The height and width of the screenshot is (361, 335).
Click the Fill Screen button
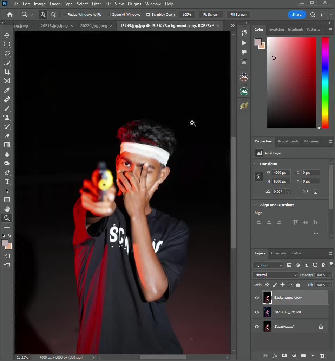(x=238, y=14)
